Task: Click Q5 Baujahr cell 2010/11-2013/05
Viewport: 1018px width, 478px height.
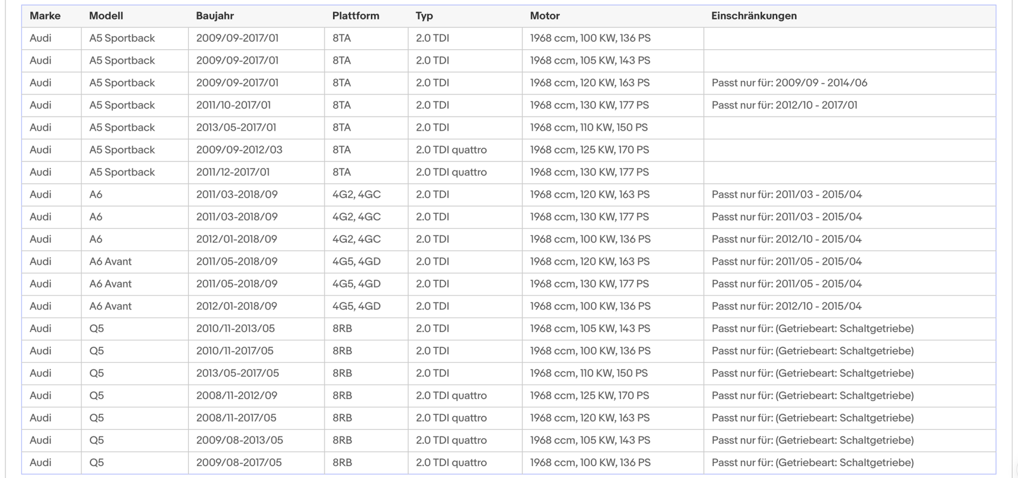Action: 235,329
